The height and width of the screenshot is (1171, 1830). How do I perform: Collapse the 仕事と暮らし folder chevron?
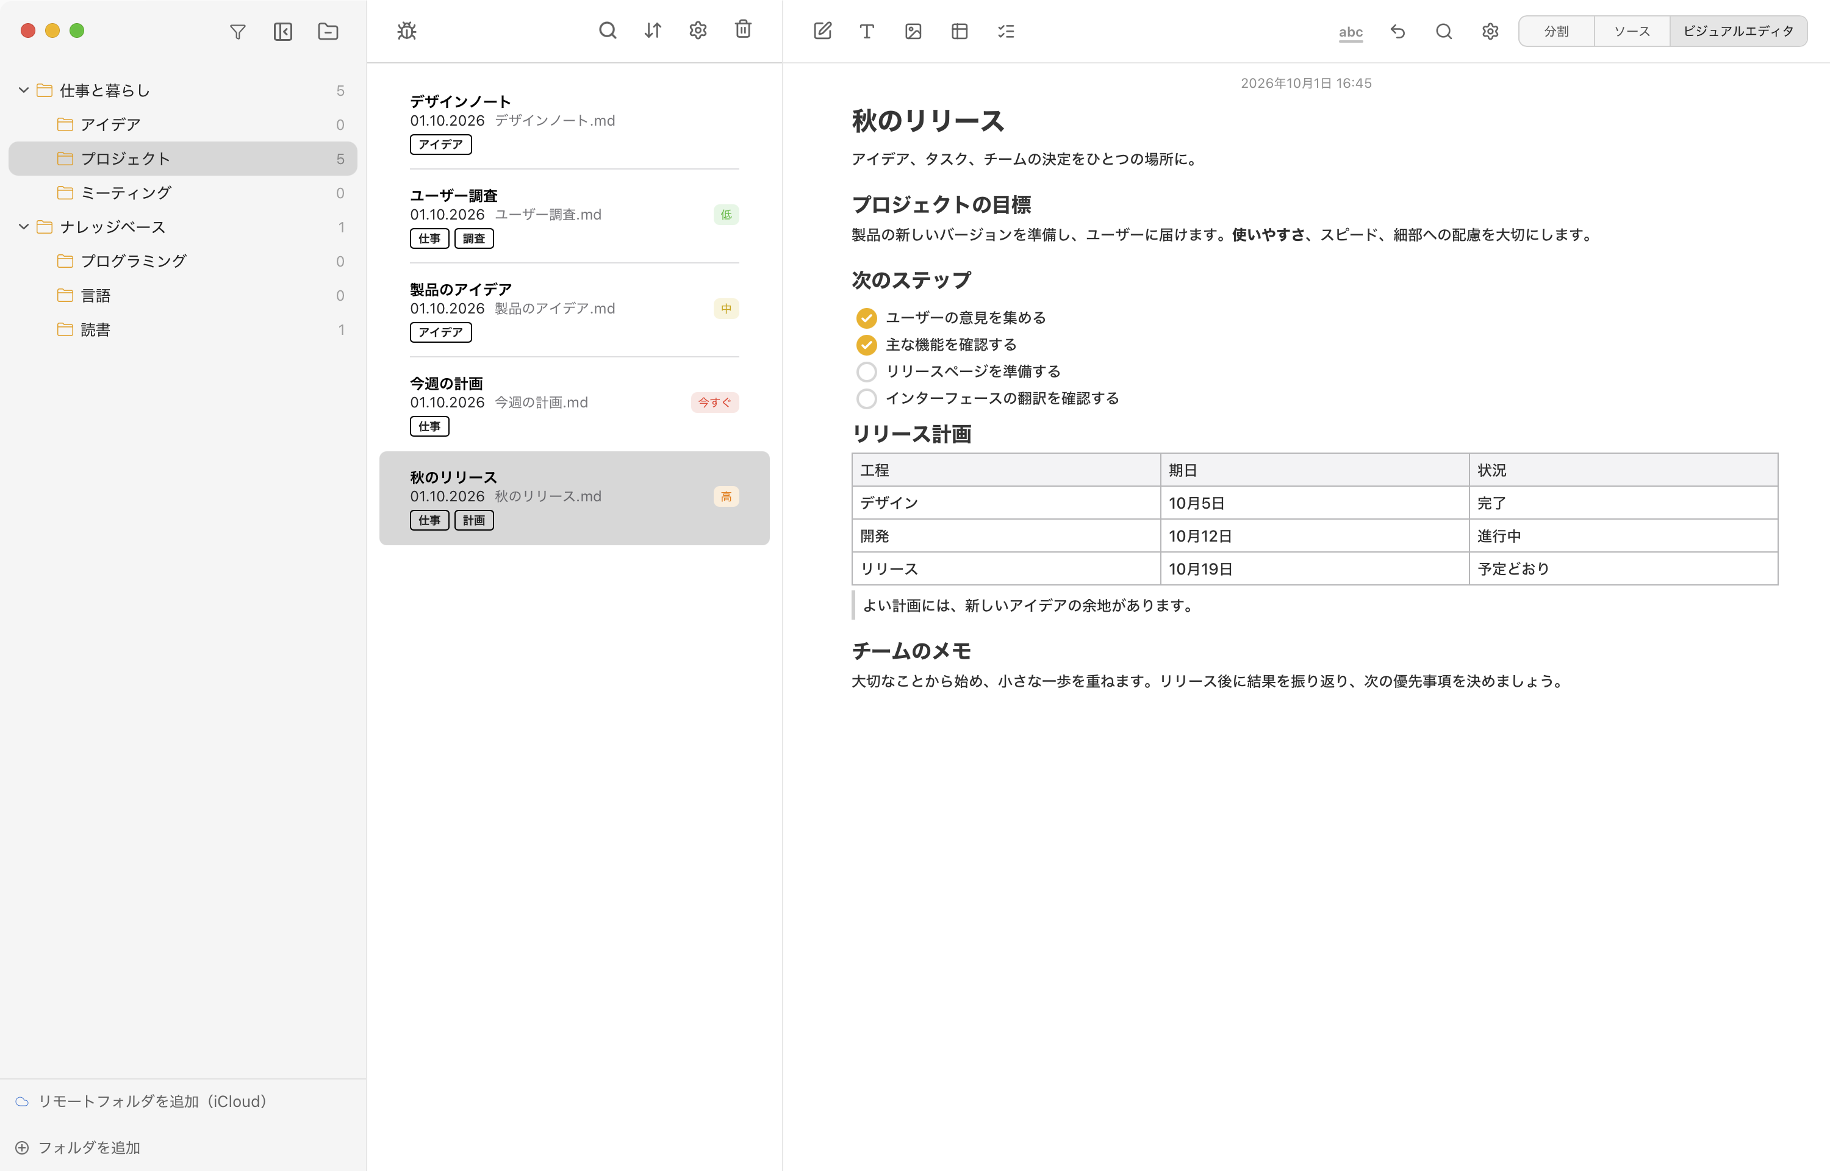click(24, 90)
